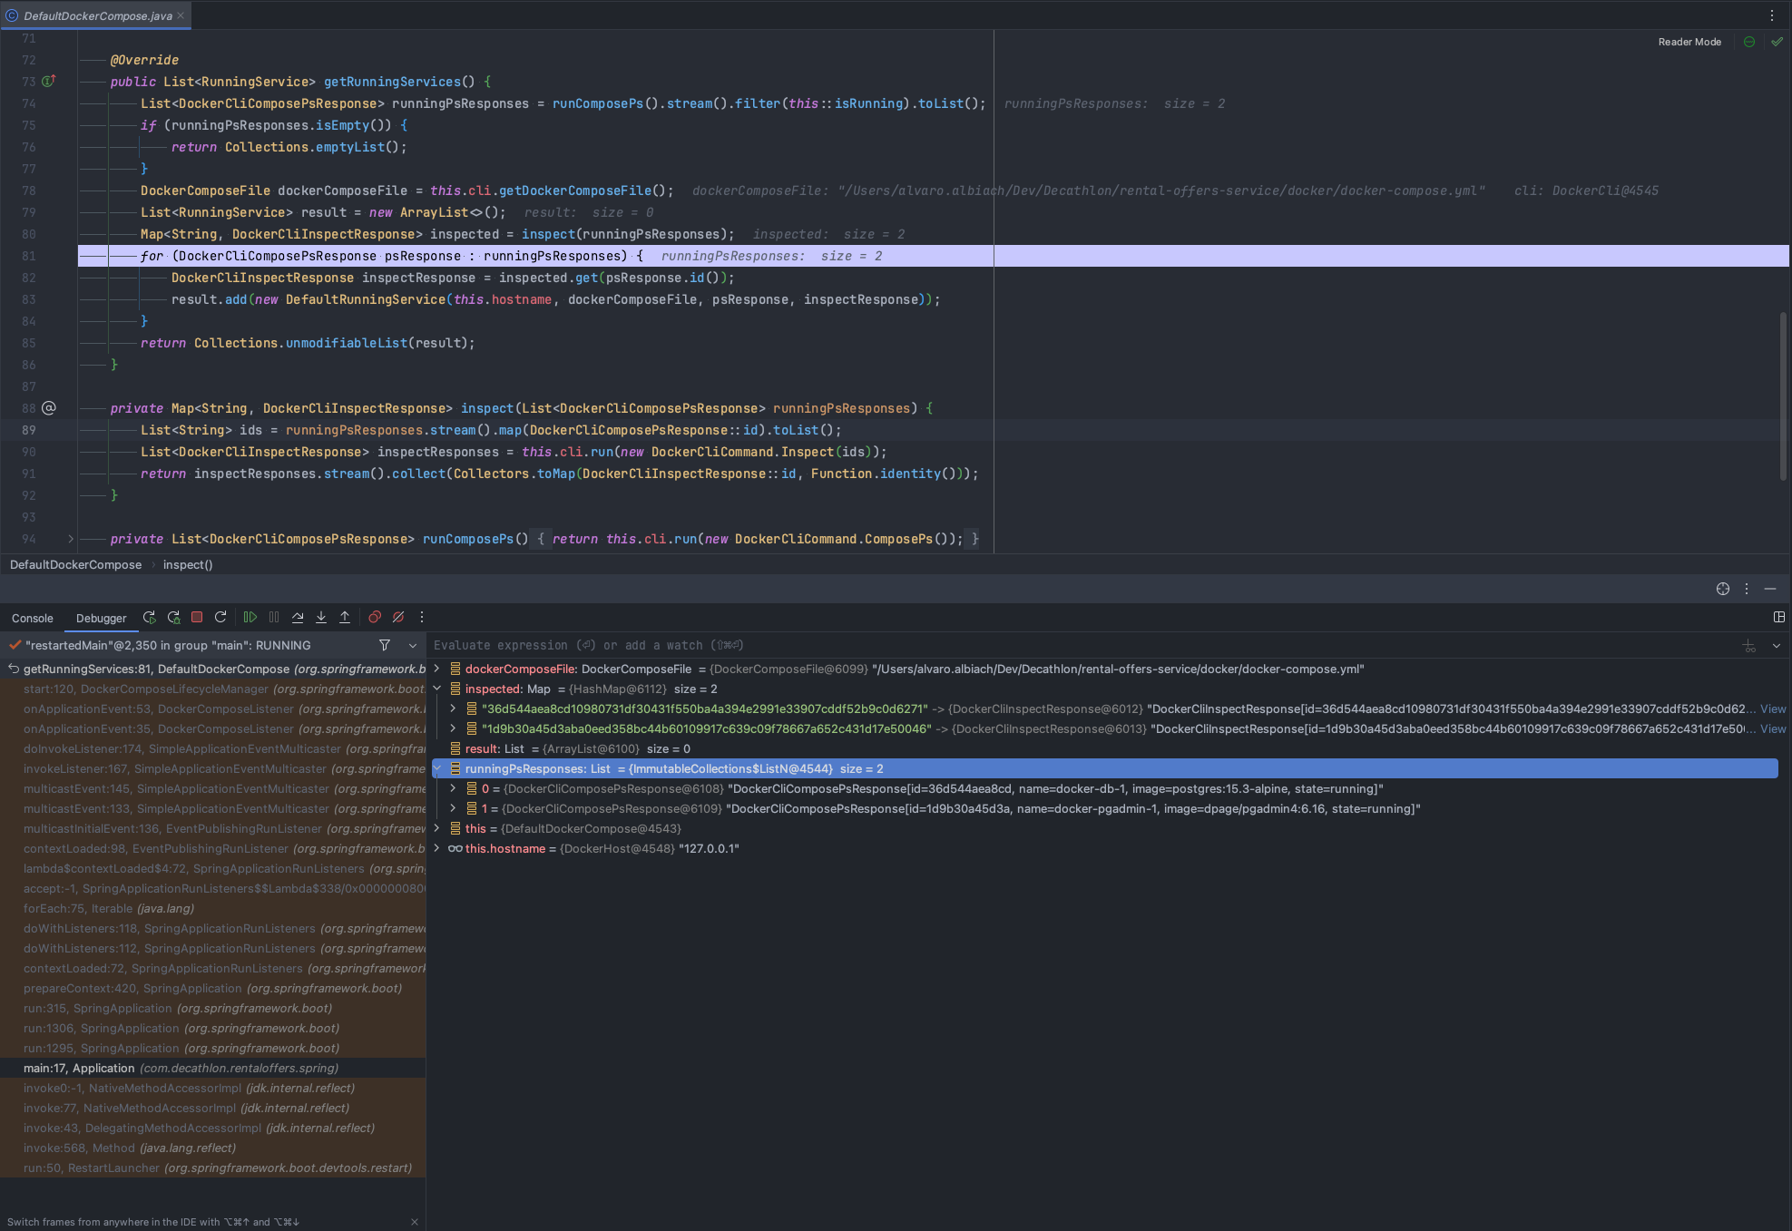The width and height of the screenshot is (1792, 1231).
Task: Click the threads filter funnel icon
Action: click(x=385, y=645)
